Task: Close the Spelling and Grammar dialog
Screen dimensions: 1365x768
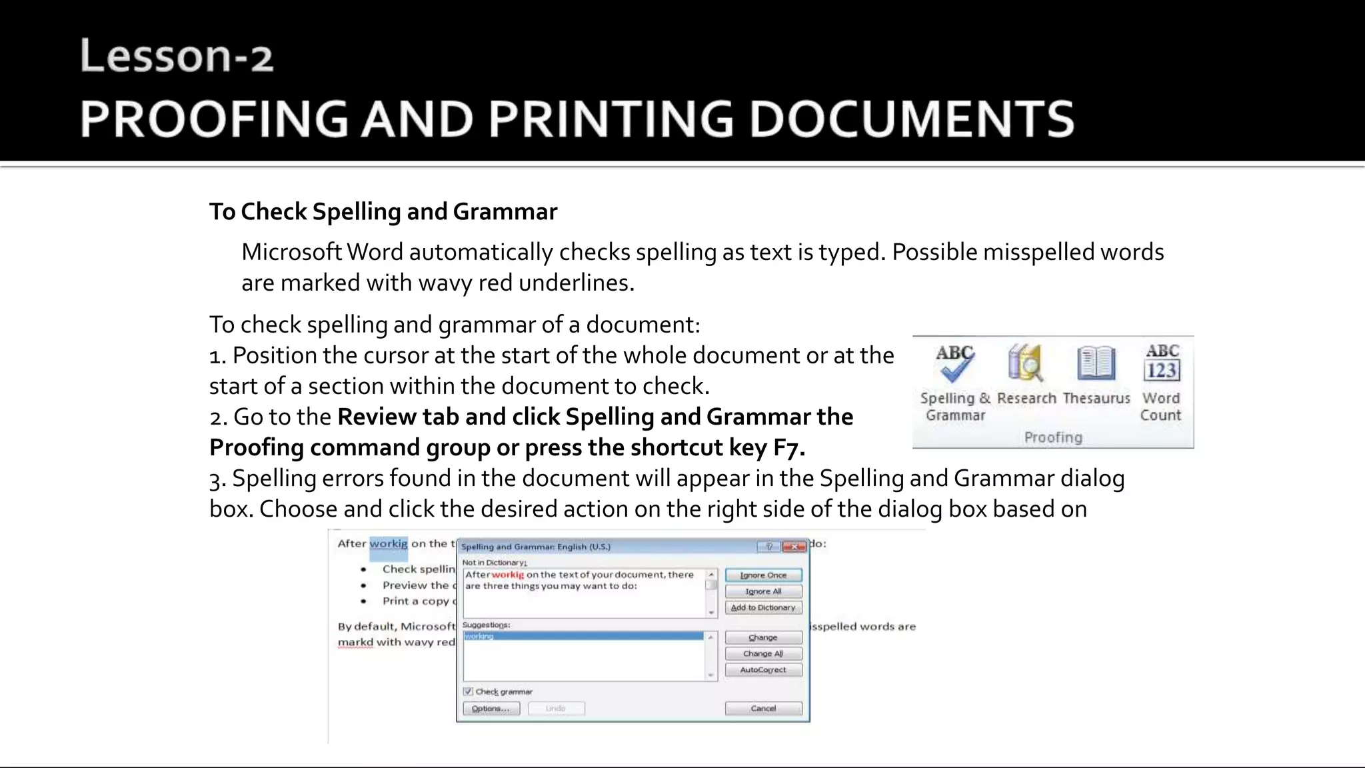Action: point(794,547)
